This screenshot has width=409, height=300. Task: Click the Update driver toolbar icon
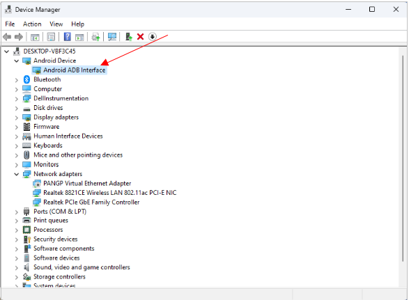(129, 37)
